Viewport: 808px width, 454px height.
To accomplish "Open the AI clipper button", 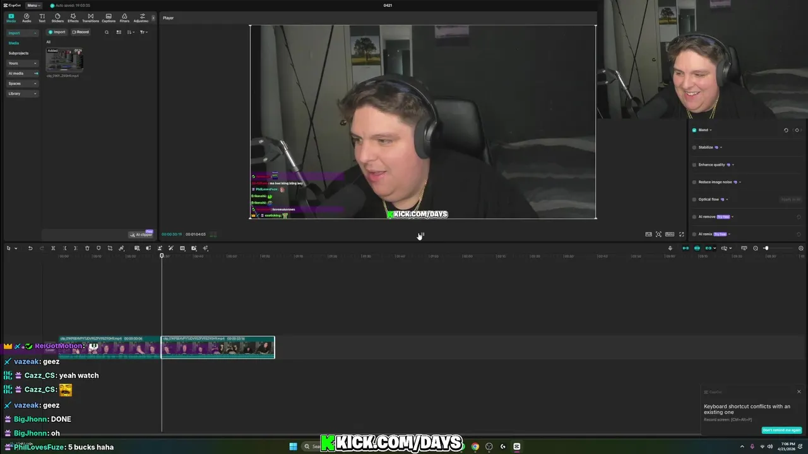I will [x=141, y=235].
